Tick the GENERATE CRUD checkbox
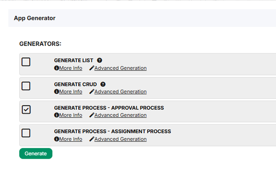The height and width of the screenshot is (177, 276). tap(26, 86)
